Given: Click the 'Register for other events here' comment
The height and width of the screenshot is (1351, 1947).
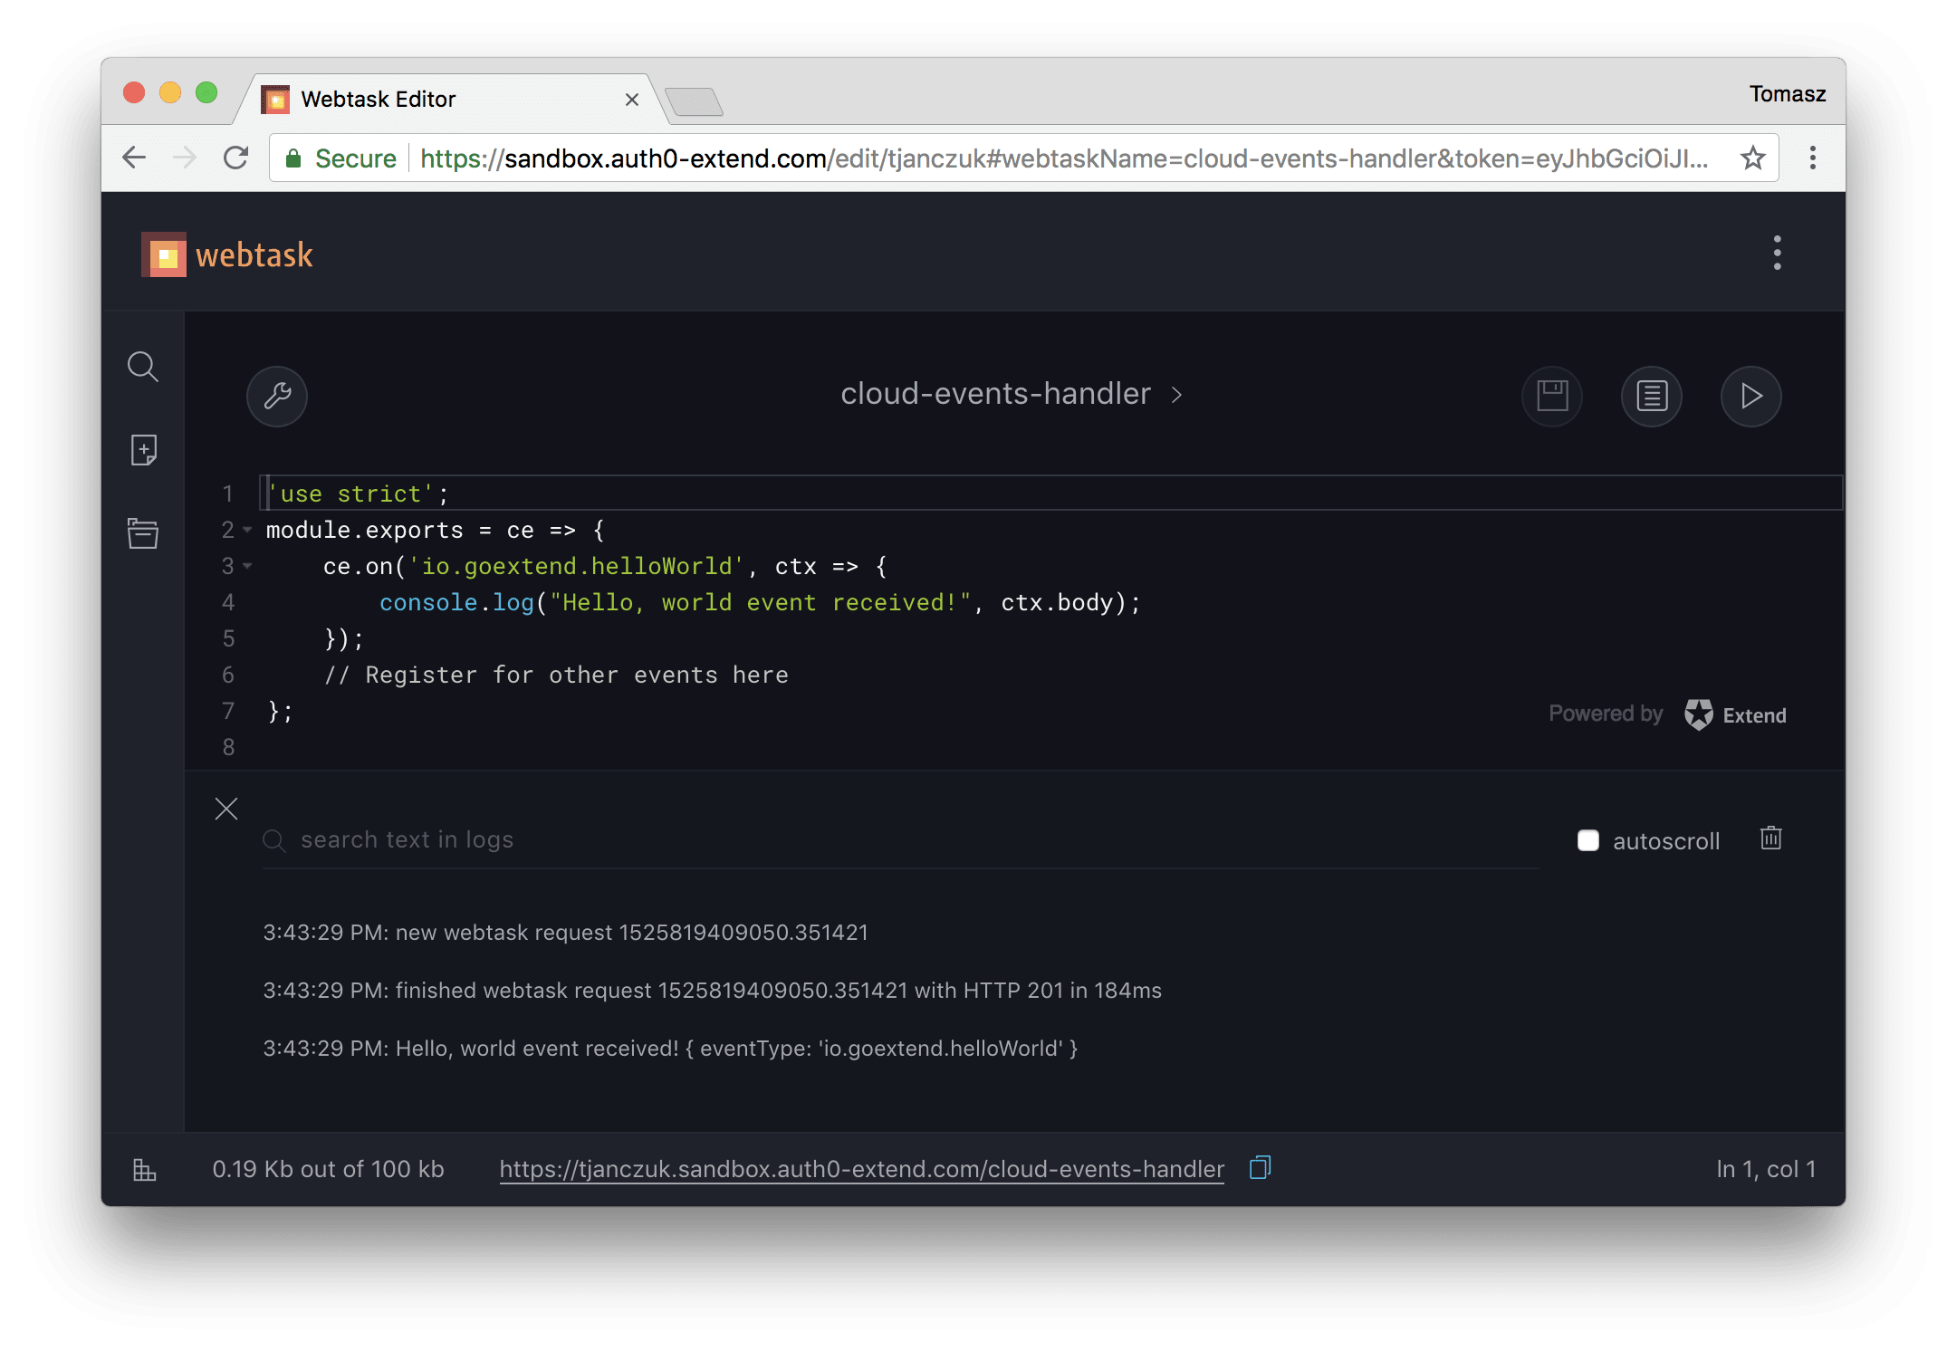Looking at the screenshot, I should [x=556, y=675].
